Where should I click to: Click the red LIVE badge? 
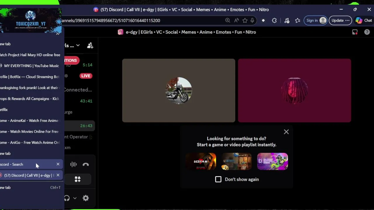(x=86, y=76)
